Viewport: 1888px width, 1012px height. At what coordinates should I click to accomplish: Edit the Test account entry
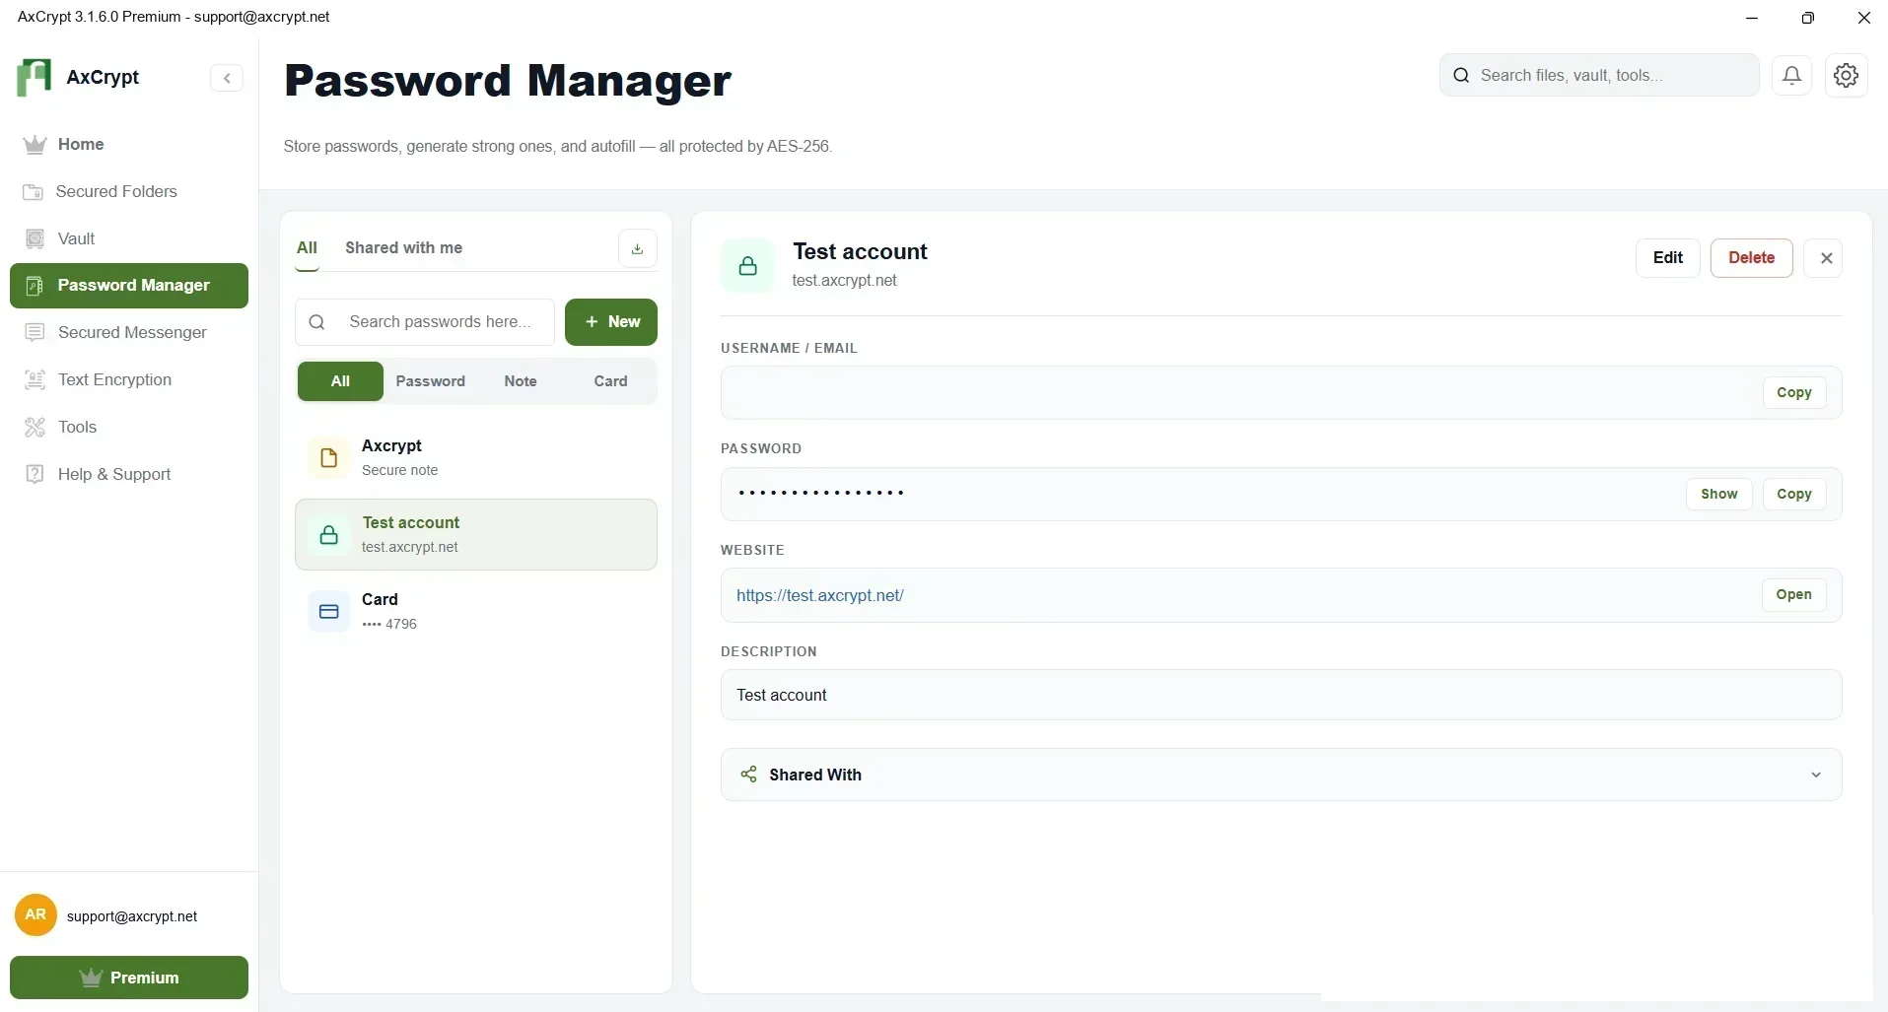click(x=1668, y=258)
